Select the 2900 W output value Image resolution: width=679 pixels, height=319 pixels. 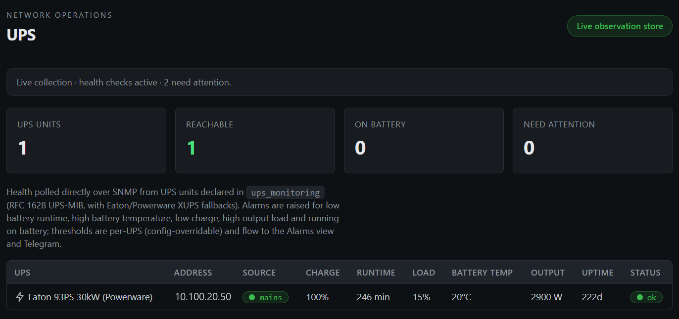point(546,297)
